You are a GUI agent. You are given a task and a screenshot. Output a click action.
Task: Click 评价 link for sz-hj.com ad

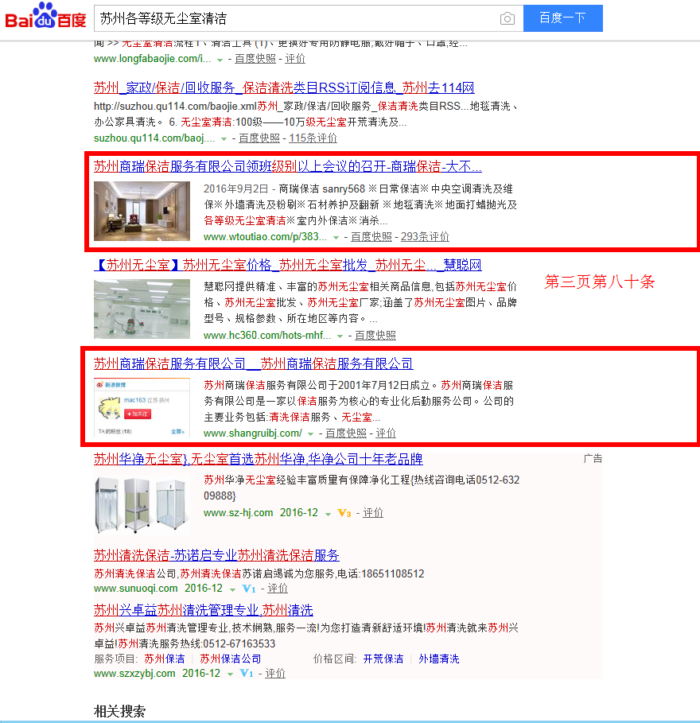(373, 513)
